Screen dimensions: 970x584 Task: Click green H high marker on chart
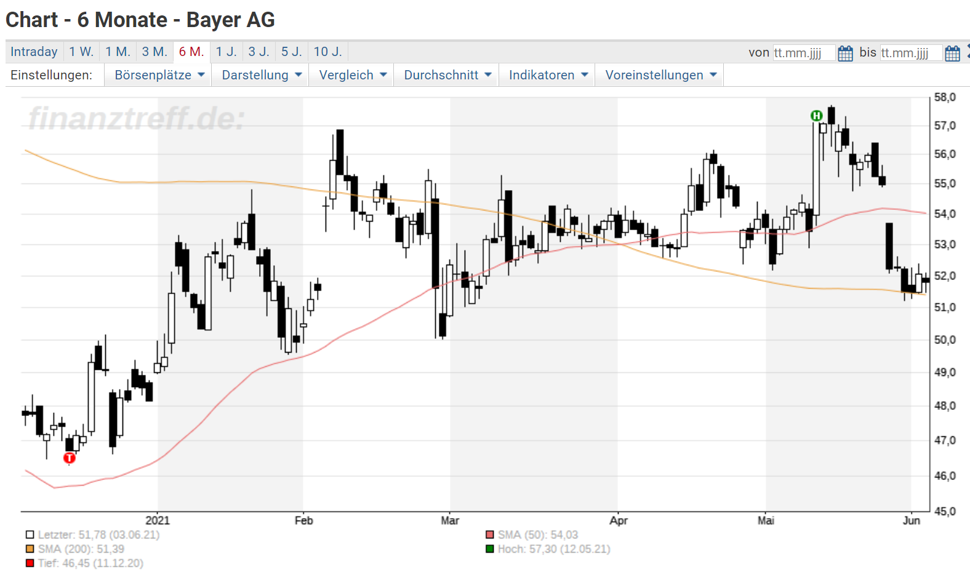click(816, 116)
